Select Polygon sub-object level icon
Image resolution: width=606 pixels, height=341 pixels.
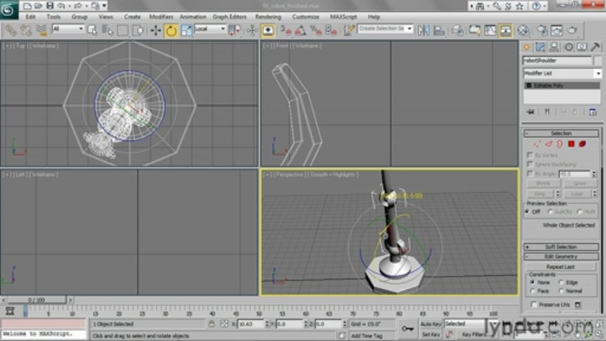pos(571,144)
